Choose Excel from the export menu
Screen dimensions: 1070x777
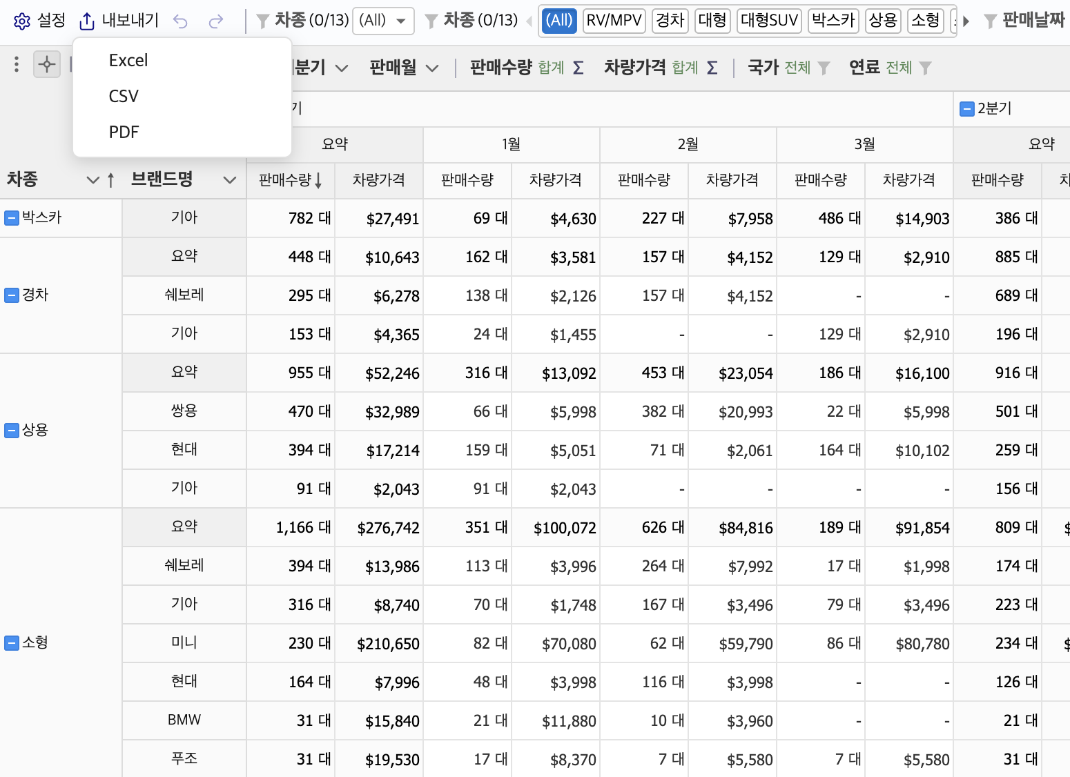point(182,61)
